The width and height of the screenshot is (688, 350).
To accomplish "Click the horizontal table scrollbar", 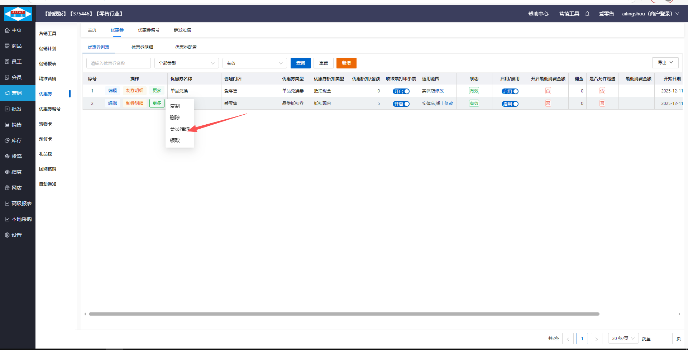I will coord(344,314).
